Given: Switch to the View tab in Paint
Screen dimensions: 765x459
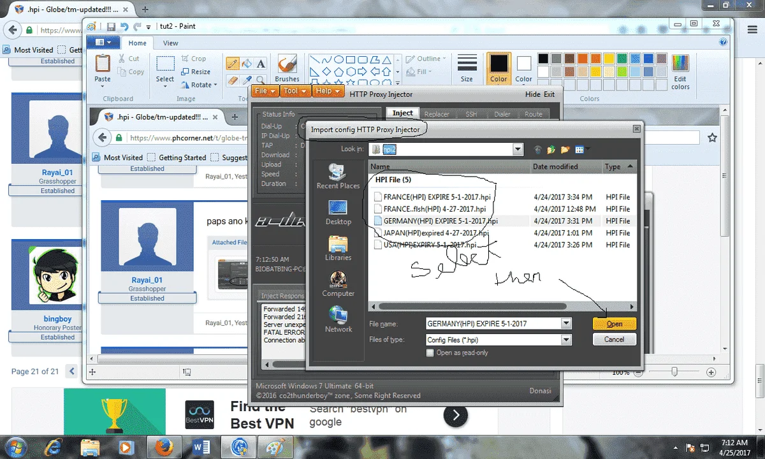Looking at the screenshot, I should [x=170, y=43].
